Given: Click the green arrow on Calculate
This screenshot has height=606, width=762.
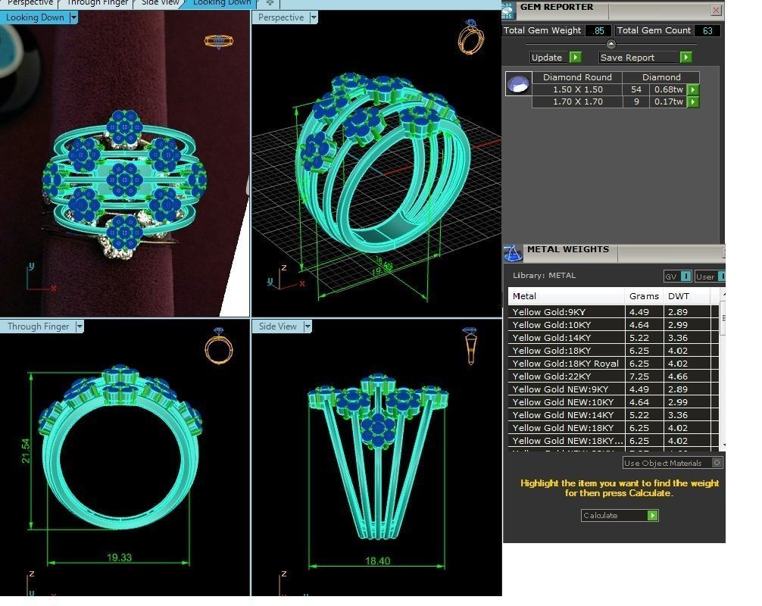Looking at the screenshot, I should click(653, 515).
